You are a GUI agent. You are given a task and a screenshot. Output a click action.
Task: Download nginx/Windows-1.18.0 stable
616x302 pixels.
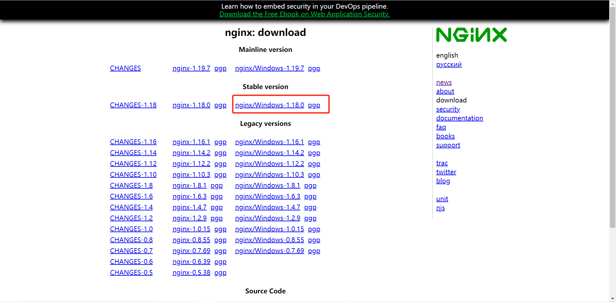click(x=269, y=105)
